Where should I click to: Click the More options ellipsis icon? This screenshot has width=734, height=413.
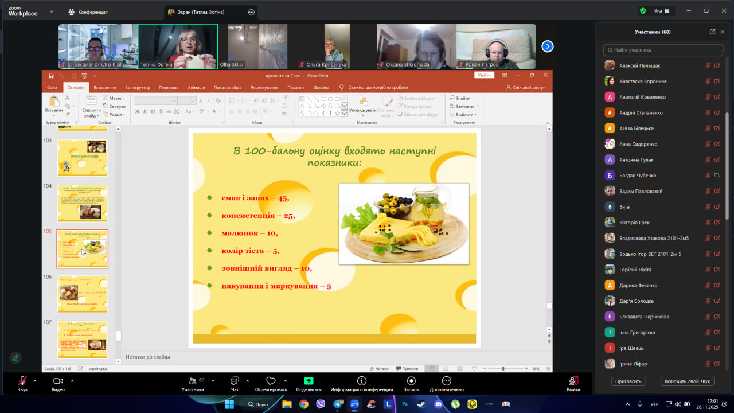coord(446,381)
